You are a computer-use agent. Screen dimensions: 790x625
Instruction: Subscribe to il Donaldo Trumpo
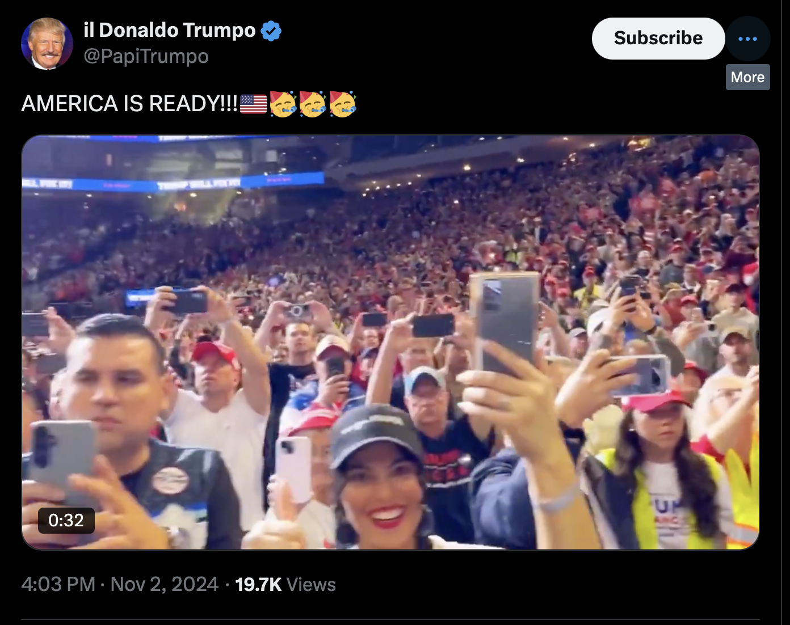pyautogui.click(x=658, y=39)
